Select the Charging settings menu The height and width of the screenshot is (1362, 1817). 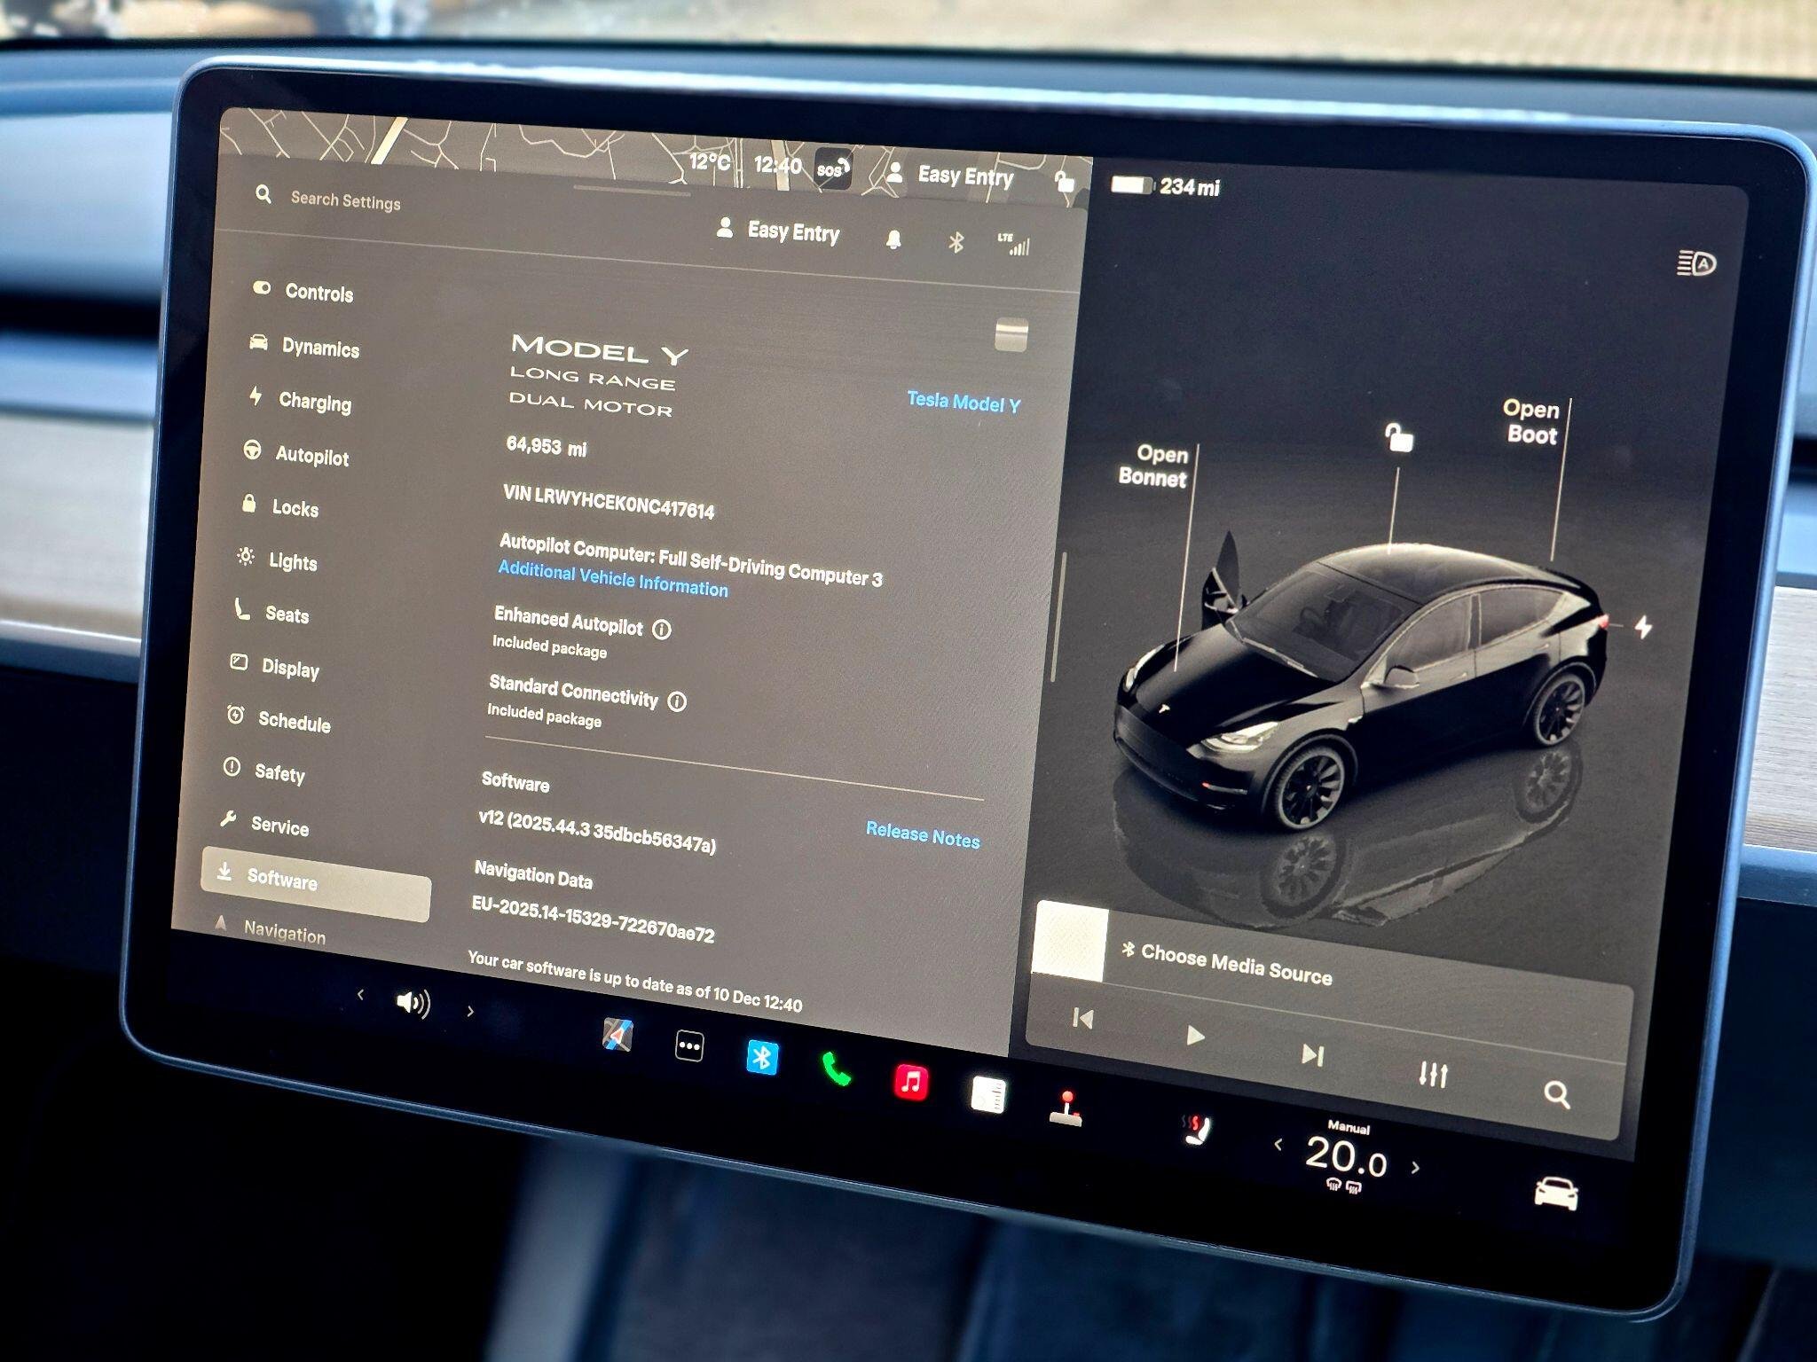314,403
